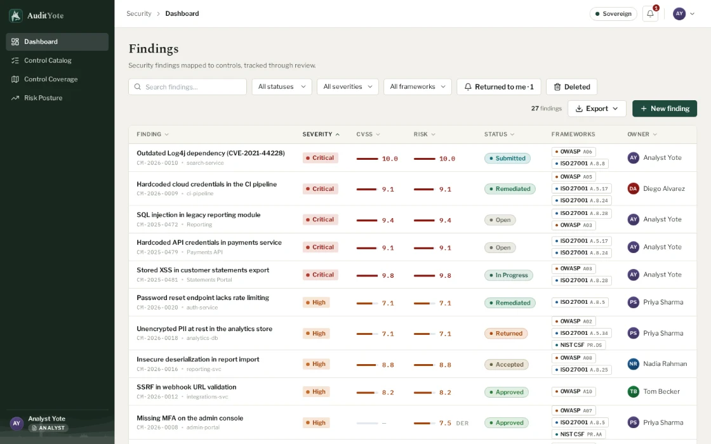The width and height of the screenshot is (711, 444).
Task: Click OWASP A06 tag on Log4j row
Action: tap(574, 152)
